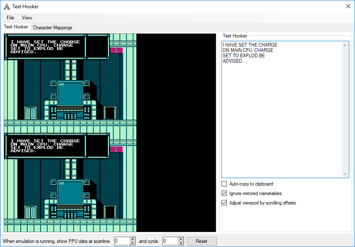Toggle Adjust viewport by scrolling offsets
This screenshot has height=247, width=355.
(224, 203)
